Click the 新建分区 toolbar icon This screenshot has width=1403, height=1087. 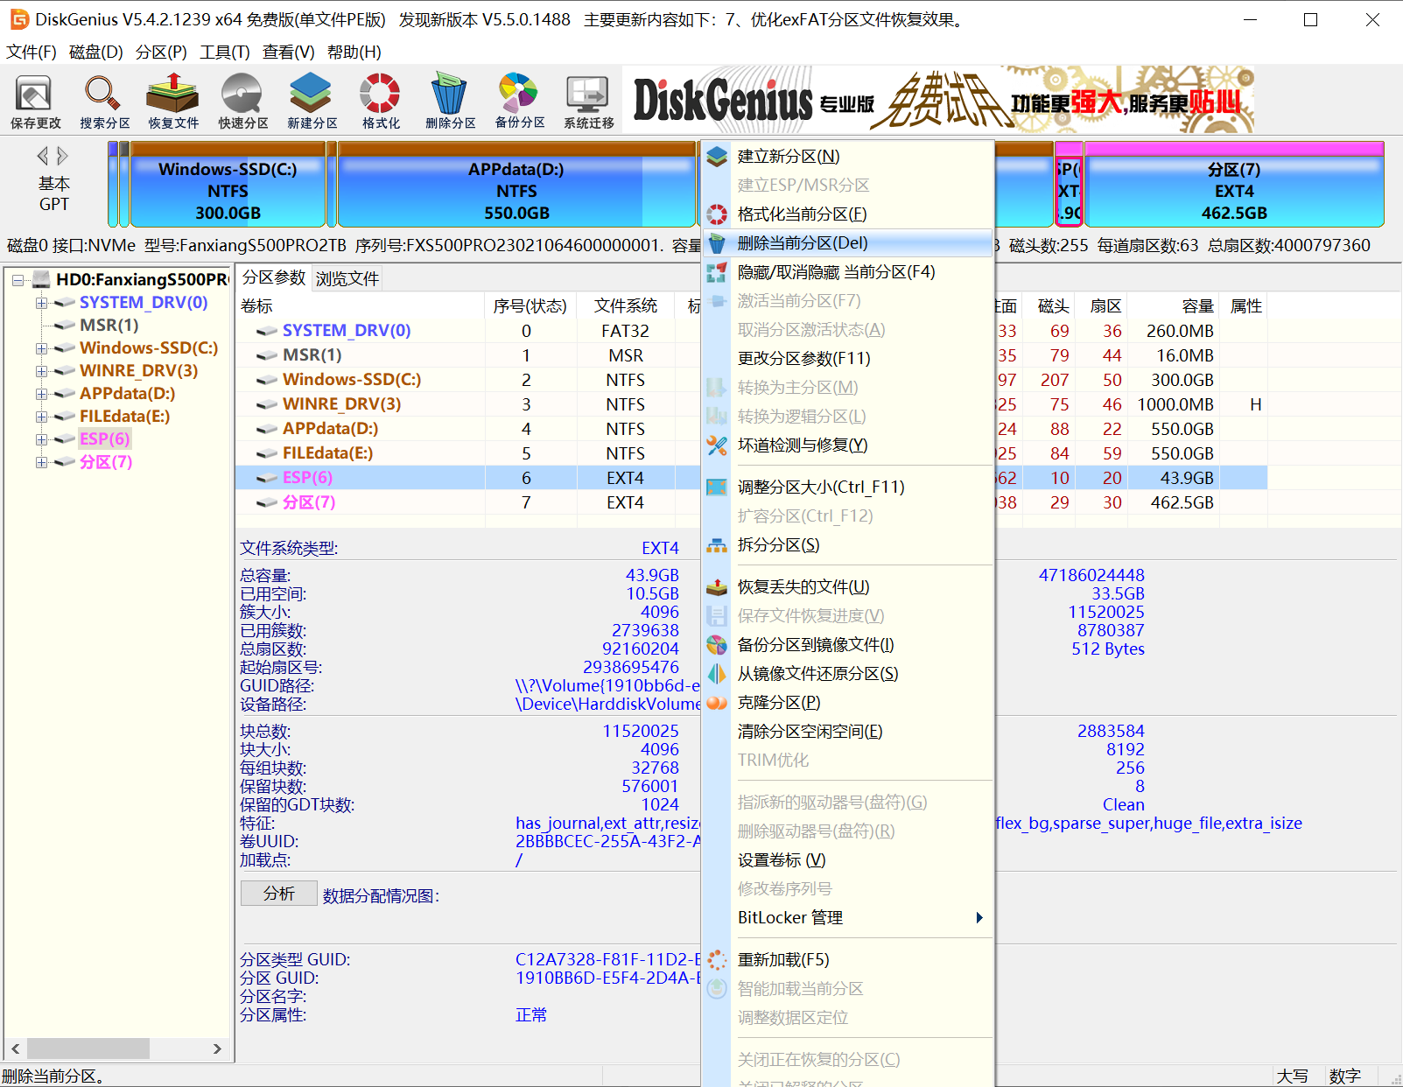pyautogui.click(x=312, y=101)
